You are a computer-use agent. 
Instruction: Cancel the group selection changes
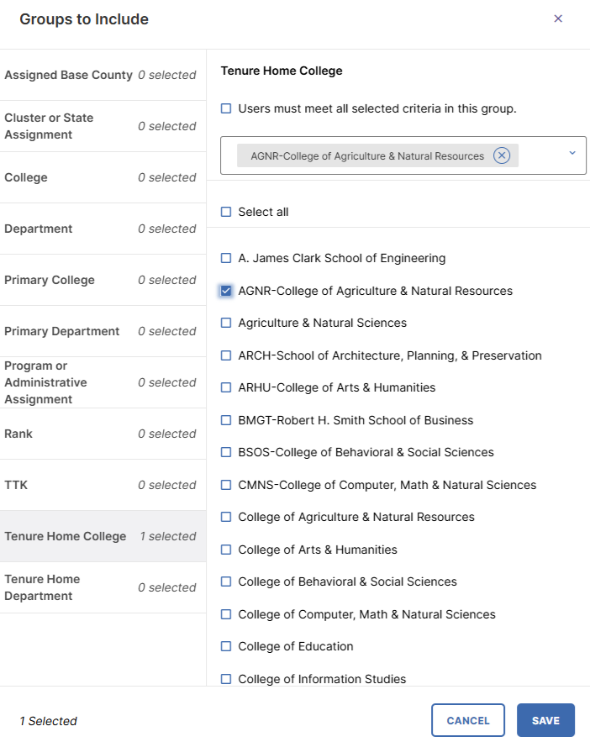[x=467, y=720]
